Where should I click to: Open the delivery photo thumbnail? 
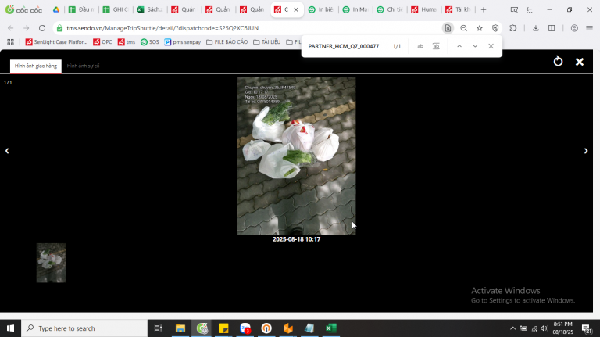tap(51, 263)
